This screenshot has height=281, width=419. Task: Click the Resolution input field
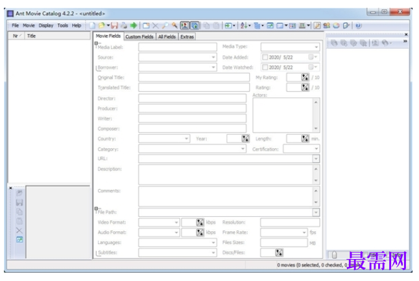(290, 222)
